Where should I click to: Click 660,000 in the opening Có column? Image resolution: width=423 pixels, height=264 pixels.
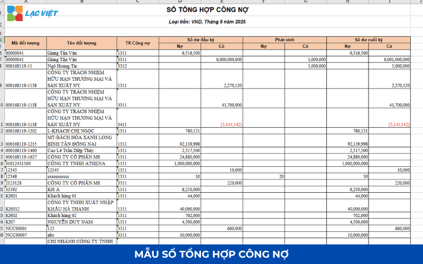(x=222, y=229)
